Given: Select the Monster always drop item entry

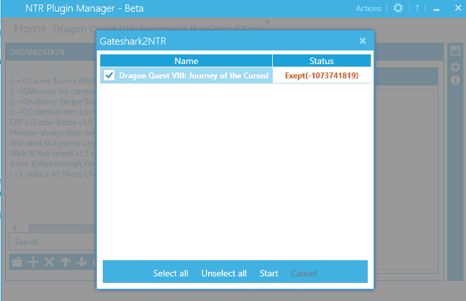Looking at the screenshot, I should (x=52, y=133).
